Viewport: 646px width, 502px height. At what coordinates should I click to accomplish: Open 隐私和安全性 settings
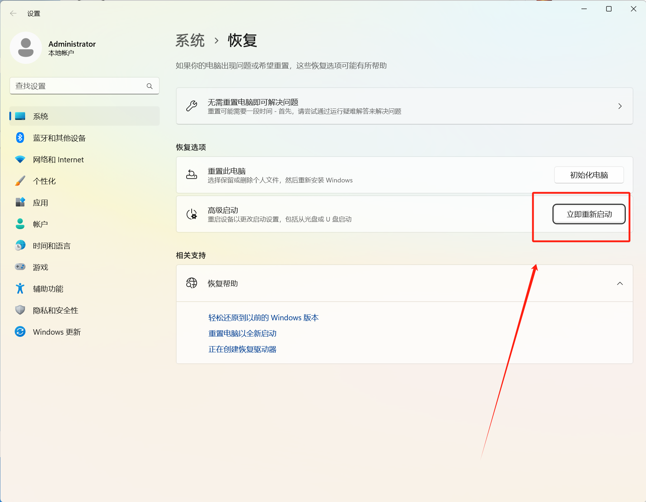84,310
